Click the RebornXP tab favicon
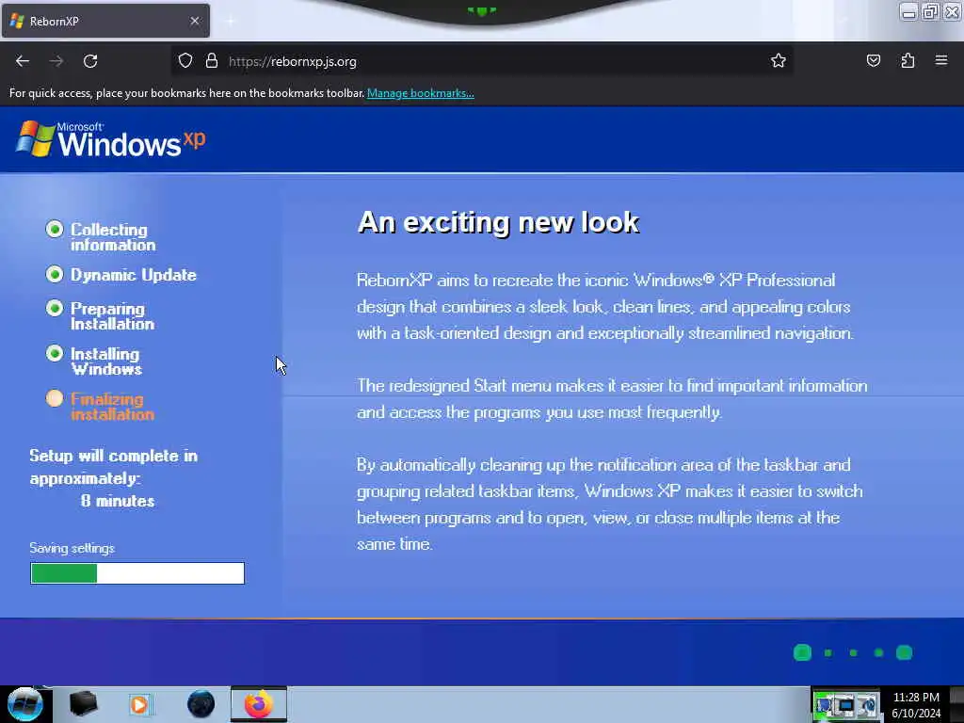 click(x=17, y=21)
